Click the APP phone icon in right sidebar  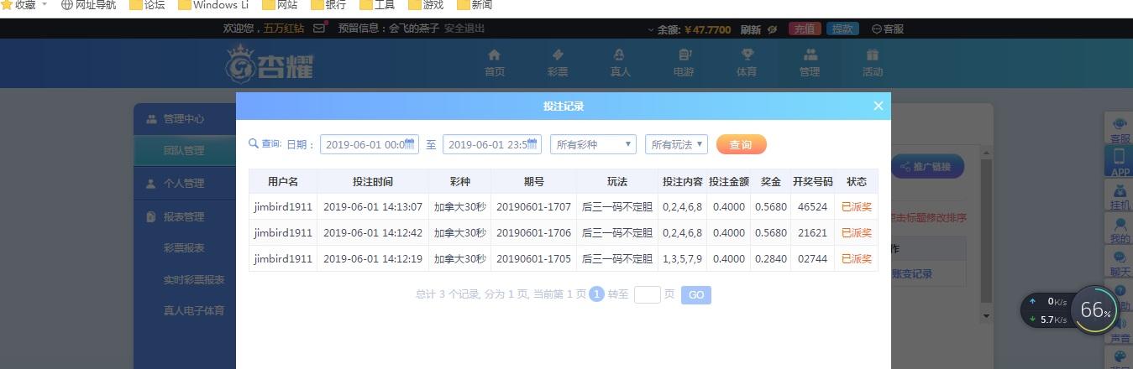coord(1120,156)
